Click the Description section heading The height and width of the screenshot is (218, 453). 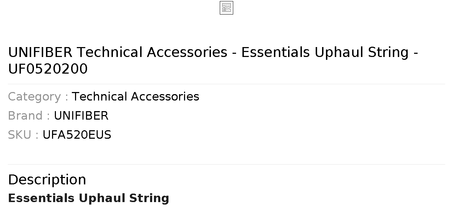pos(47,180)
